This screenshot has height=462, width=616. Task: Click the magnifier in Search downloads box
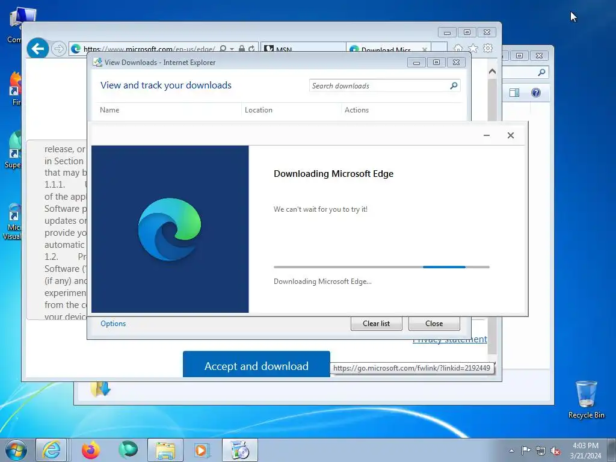(x=454, y=85)
